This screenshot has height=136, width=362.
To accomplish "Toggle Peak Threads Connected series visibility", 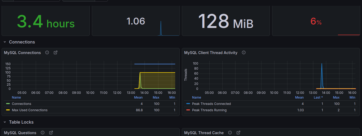I will 211,104.
